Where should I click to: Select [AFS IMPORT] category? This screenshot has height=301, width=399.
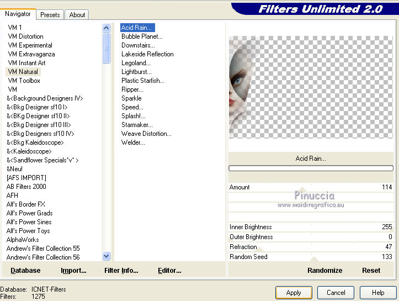click(x=26, y=178)
